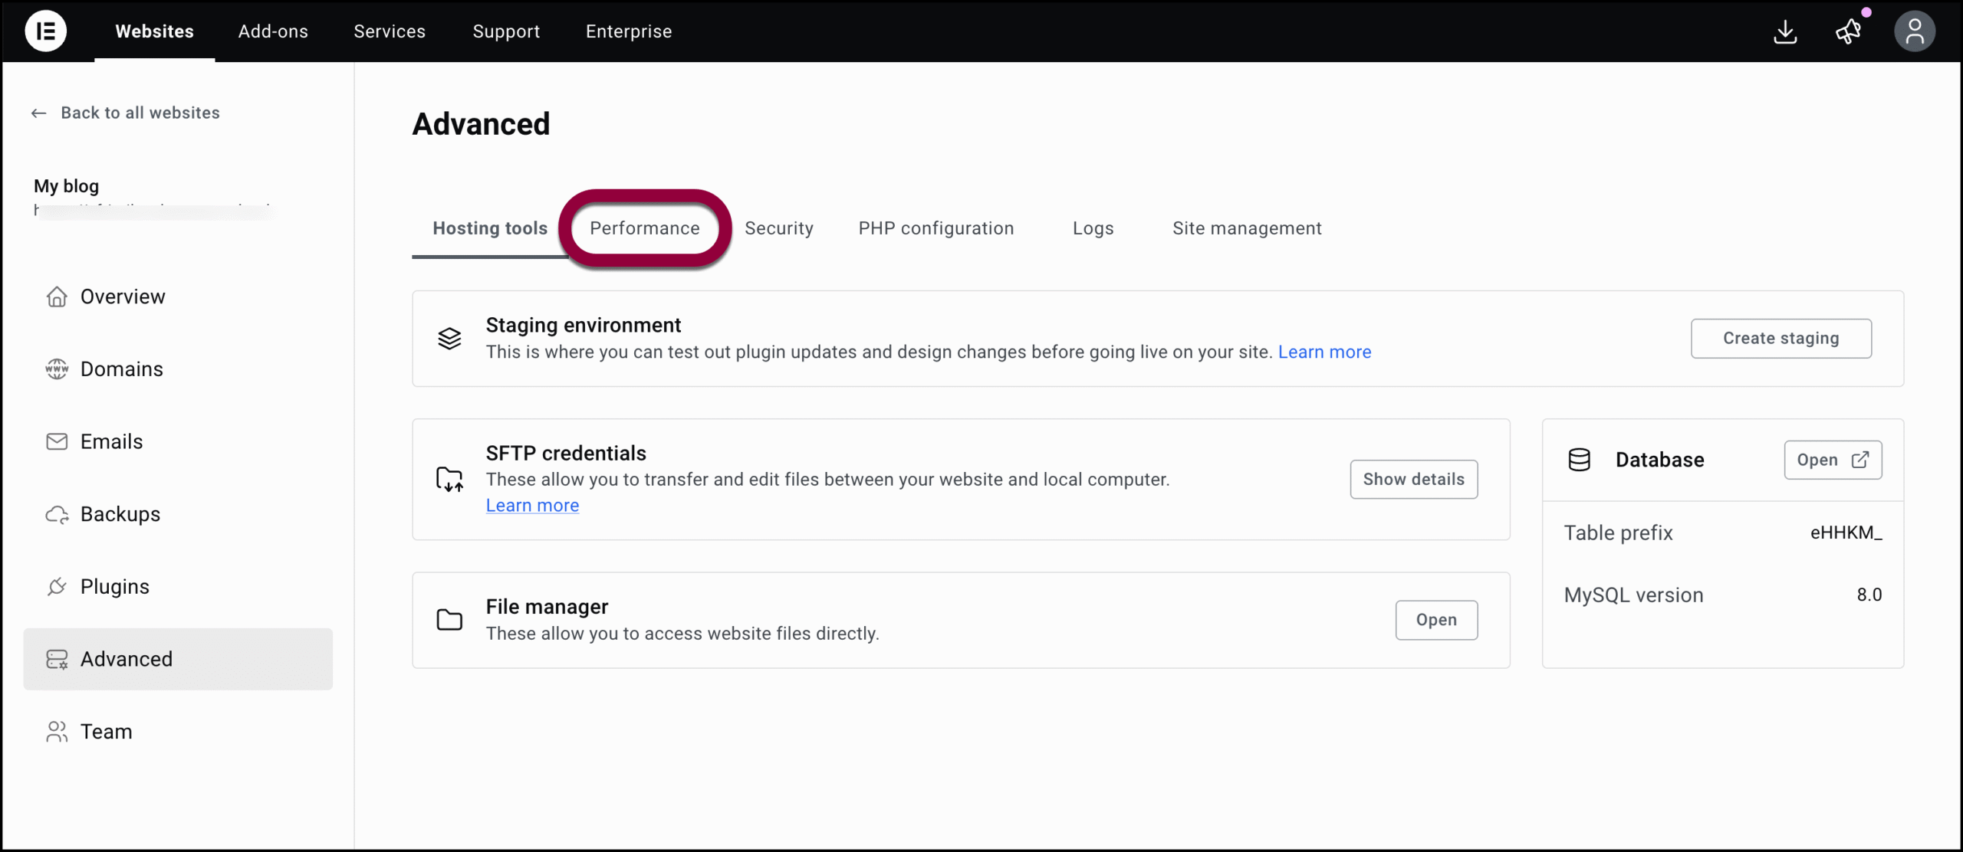This screenshot has height=852, width=1963.
Task: Open the downloads icon in top bar
Action: (1785, 31)
